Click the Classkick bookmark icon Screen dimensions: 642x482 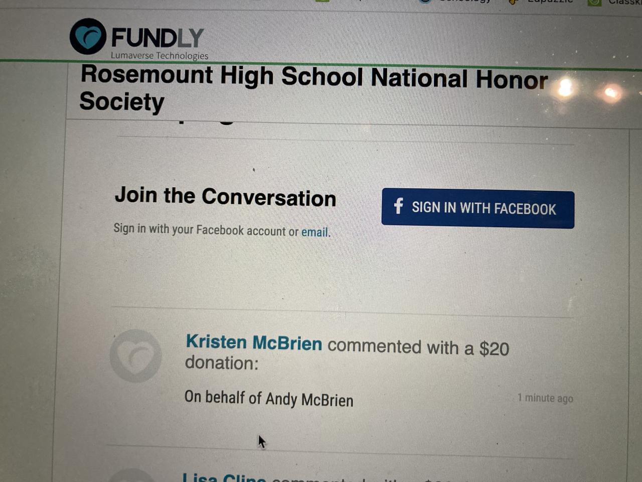pyautogui.click(x=594, y=2)
